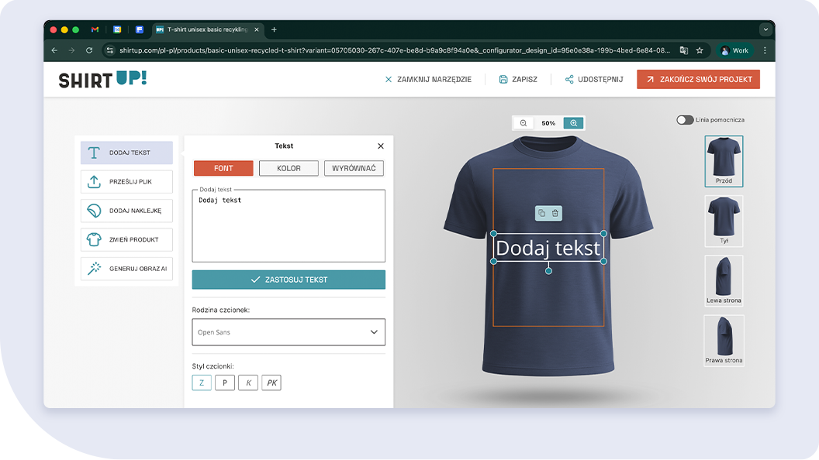The image size is (819, 460).
Task: Close the T-shirt unisex basic tab
Action: pyautogui.click(x=257, y=29)
